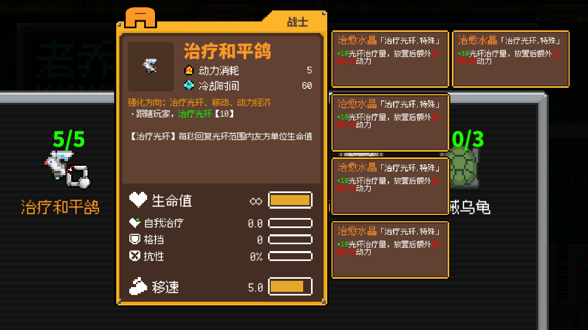Click the 格挡 shield icon
This screenshot has width=588, height=330.
coord(135,239)
